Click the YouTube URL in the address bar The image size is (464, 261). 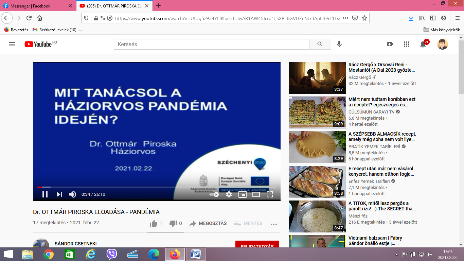tap(228, 18)
